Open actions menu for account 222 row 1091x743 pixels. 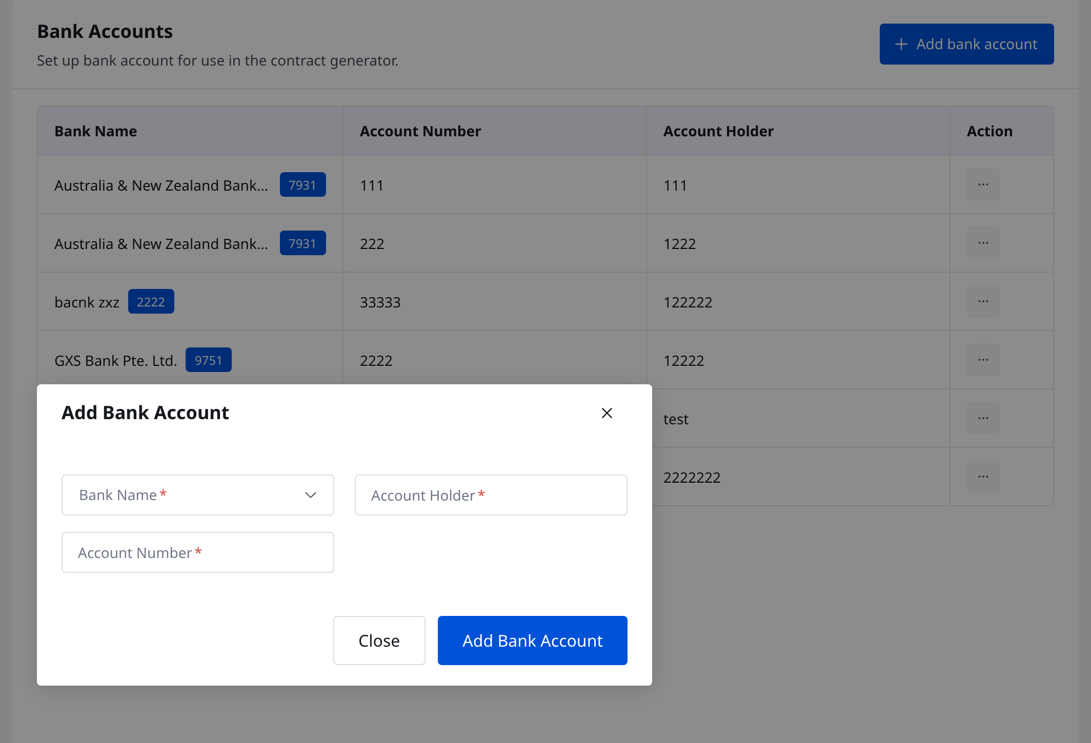[983, 243]
